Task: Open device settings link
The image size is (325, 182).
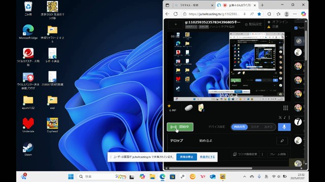Action: 216,127
